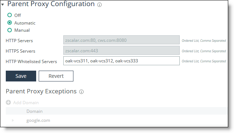Click the Off mode label
234x133 pixels.
[x=18, y=15]
